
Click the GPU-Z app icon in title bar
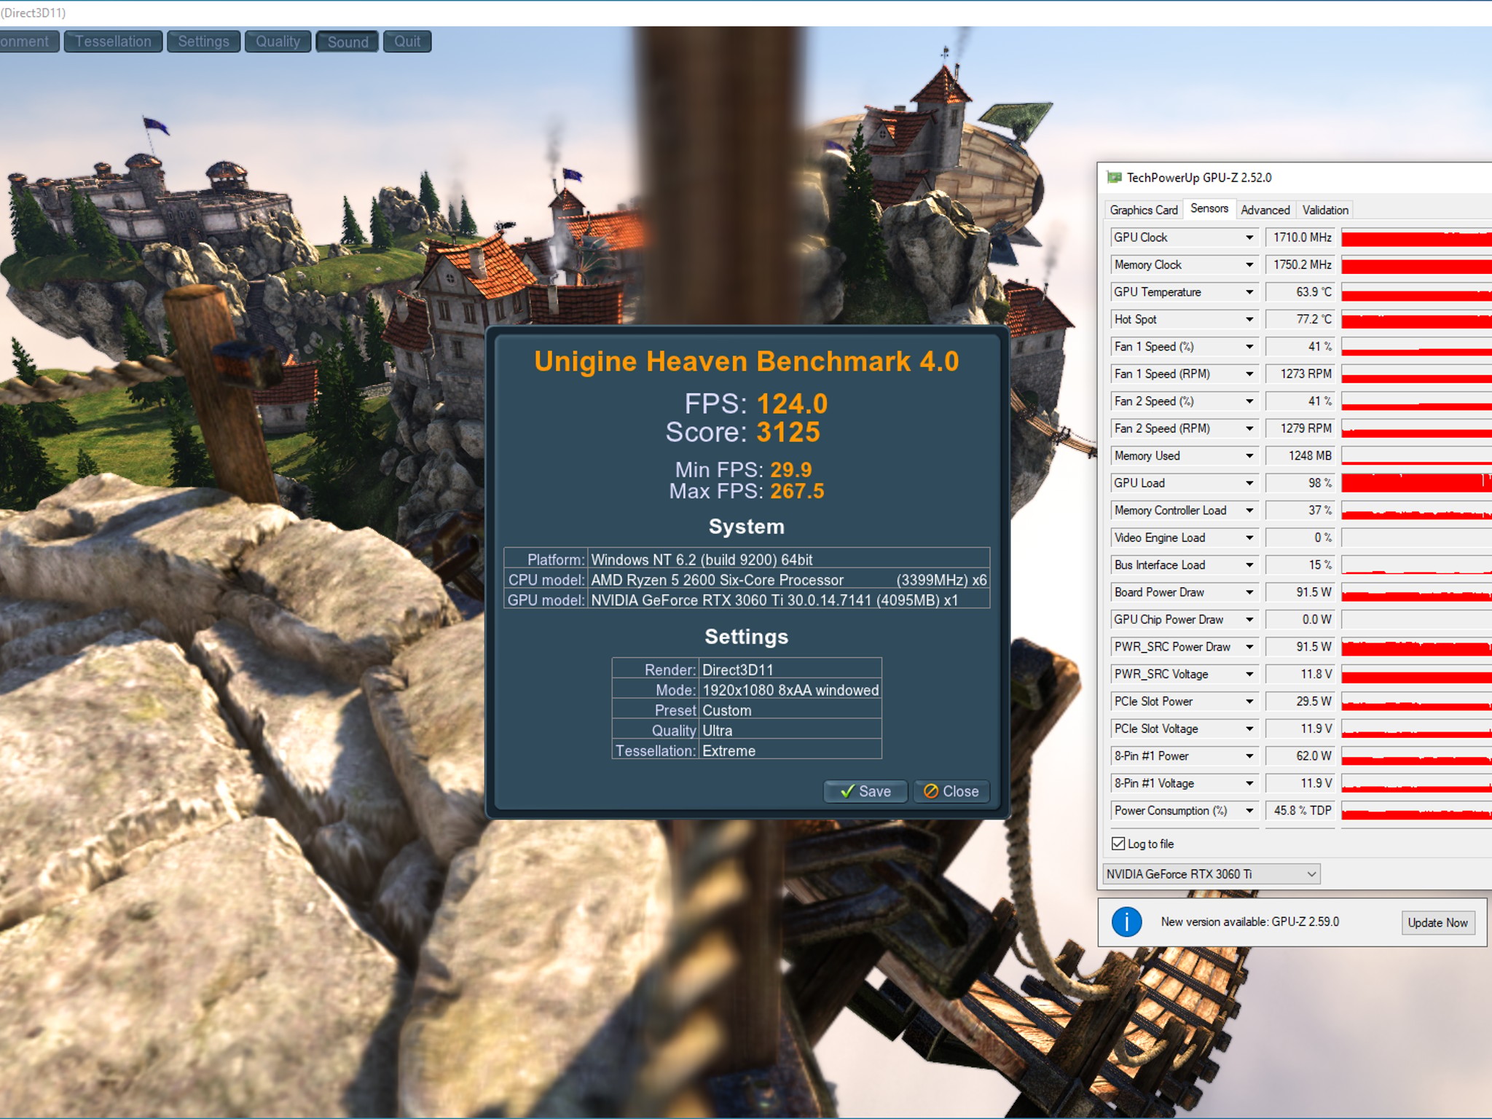1114,177
